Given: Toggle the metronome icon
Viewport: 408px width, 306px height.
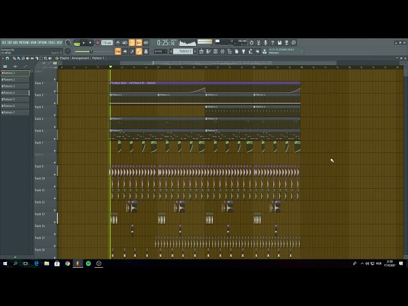Looking at the screenshot, I should coord(118,43).
